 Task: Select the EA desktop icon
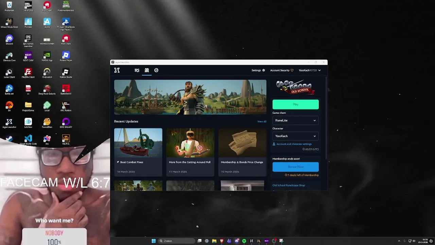9,107
